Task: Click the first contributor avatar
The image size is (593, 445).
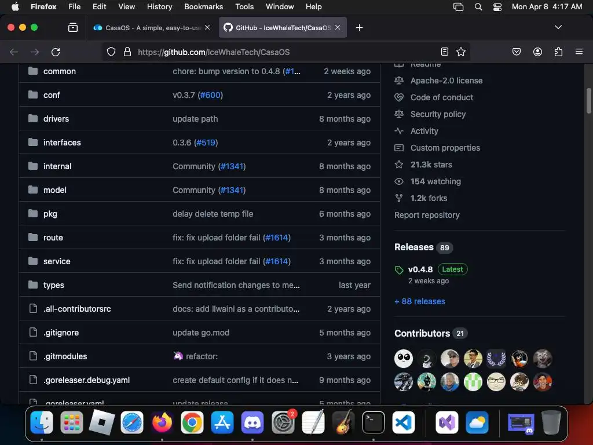Action: (x=404, y=358)
